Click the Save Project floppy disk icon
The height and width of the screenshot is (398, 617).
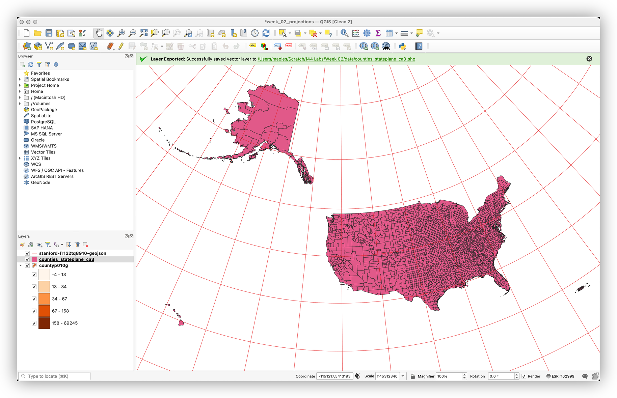coord(49,33)
